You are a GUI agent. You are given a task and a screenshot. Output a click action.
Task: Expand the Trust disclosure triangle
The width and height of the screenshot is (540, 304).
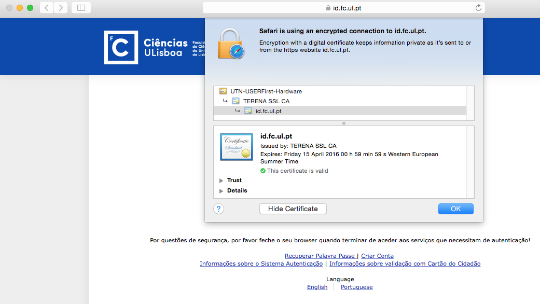pos(221,181)
